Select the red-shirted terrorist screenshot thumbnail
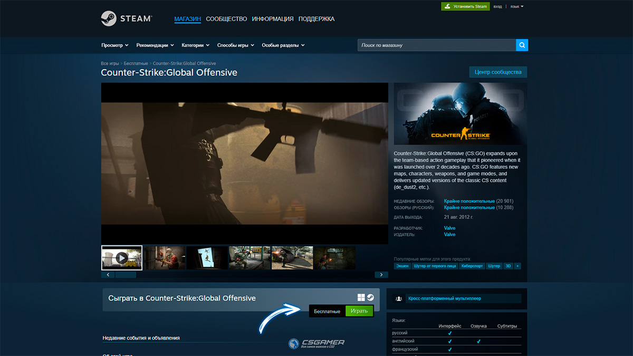Screen dimensions: 633x356 [x=165, y=258]
